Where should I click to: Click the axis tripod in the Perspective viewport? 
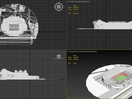tap(70, 94)
